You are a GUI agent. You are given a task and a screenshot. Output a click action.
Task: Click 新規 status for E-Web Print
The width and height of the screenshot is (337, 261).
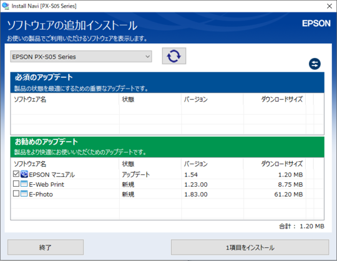[x=128, y=184]
